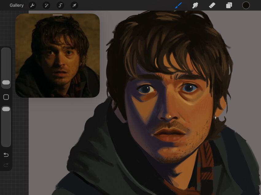Open the active color picker

click(246, 5)
